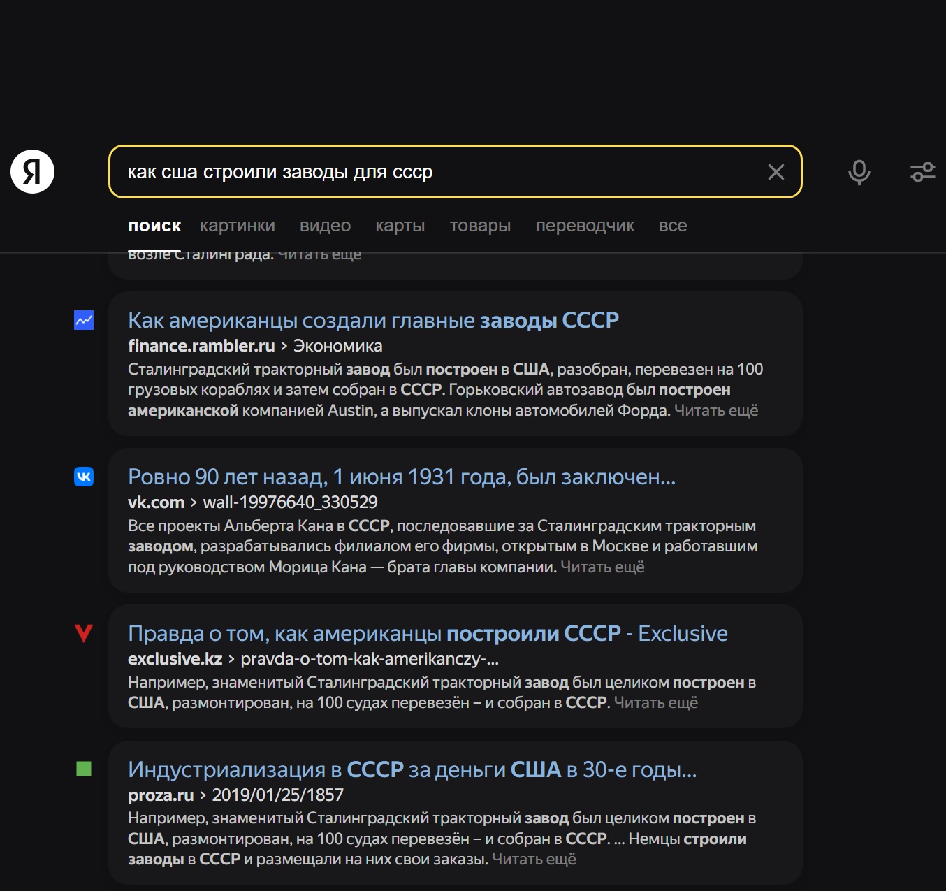
Task: Start voice search with the microphone icon
Action: [x=859, y=172]
